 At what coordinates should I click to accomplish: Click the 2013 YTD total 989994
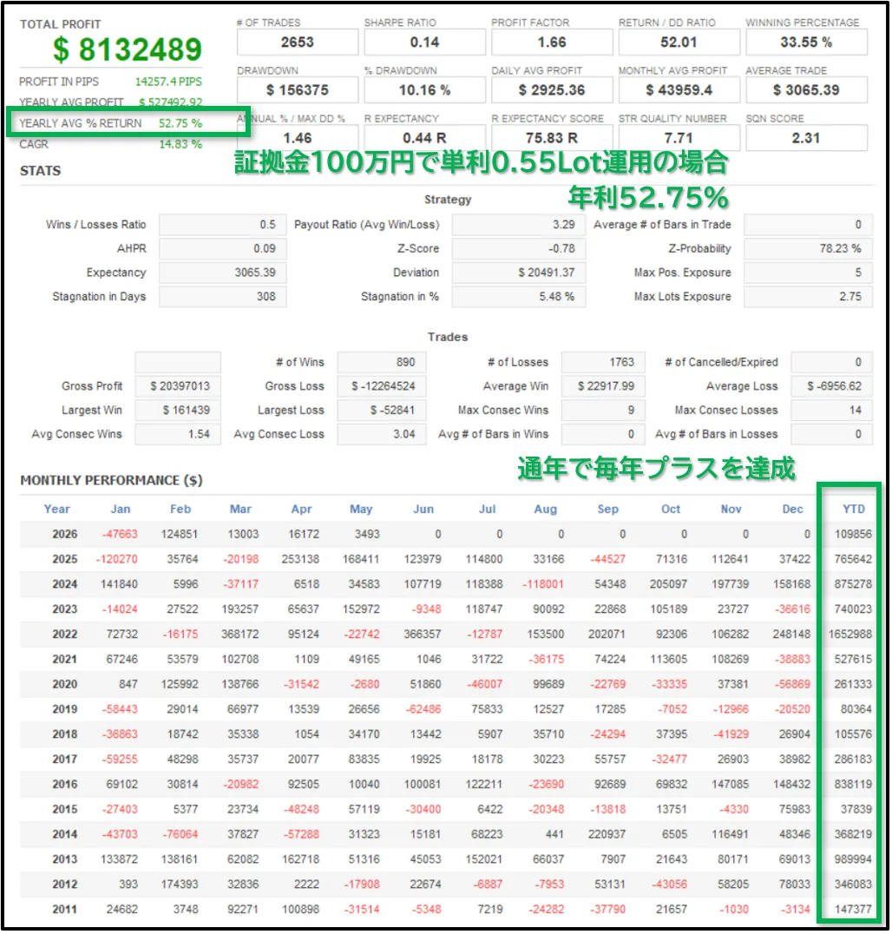(853, 859)
